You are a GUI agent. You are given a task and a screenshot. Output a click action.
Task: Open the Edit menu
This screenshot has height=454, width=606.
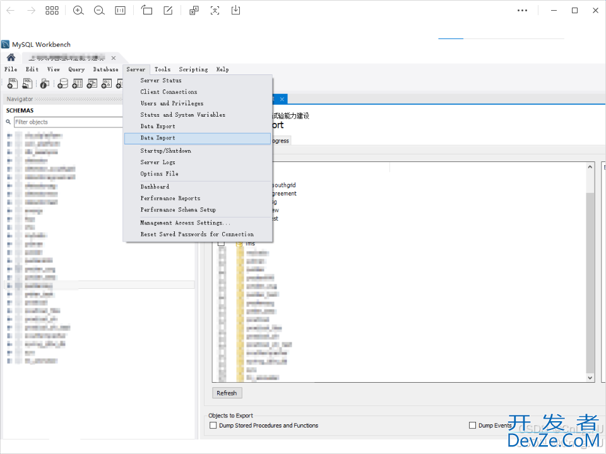coord(32,69)
